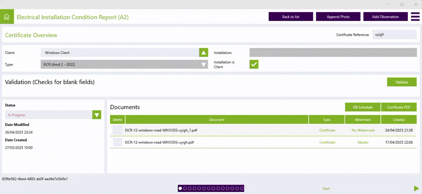Sort by Type column header
Viewport: 422px width, 194px height.
tap(327, 120)
